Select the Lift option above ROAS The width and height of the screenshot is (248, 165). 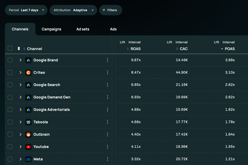point(122,42)
